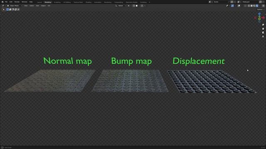This screenshot has height=149, width=266.
Task: Choose the extend-selection mode icon
Action: click(10, 10)
